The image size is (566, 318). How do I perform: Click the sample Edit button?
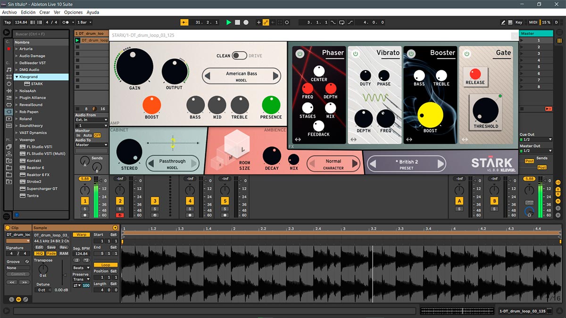point(39,247)
